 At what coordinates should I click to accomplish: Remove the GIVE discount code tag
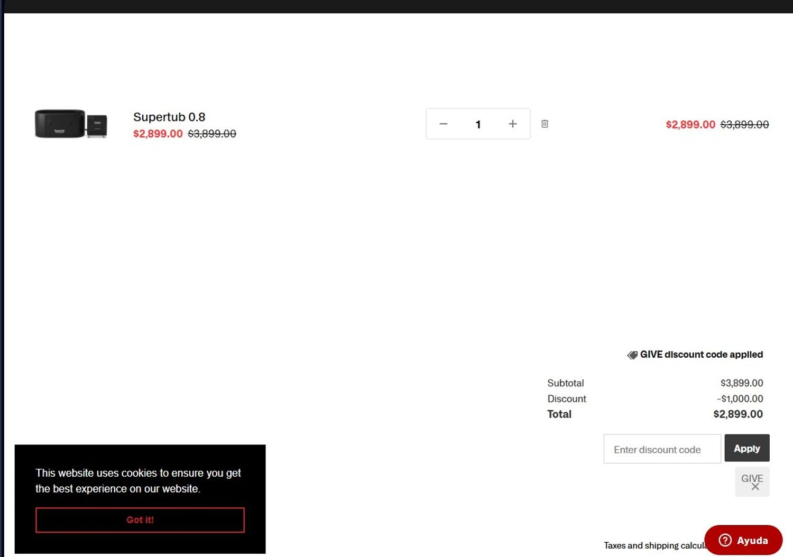tap(755, 487)
